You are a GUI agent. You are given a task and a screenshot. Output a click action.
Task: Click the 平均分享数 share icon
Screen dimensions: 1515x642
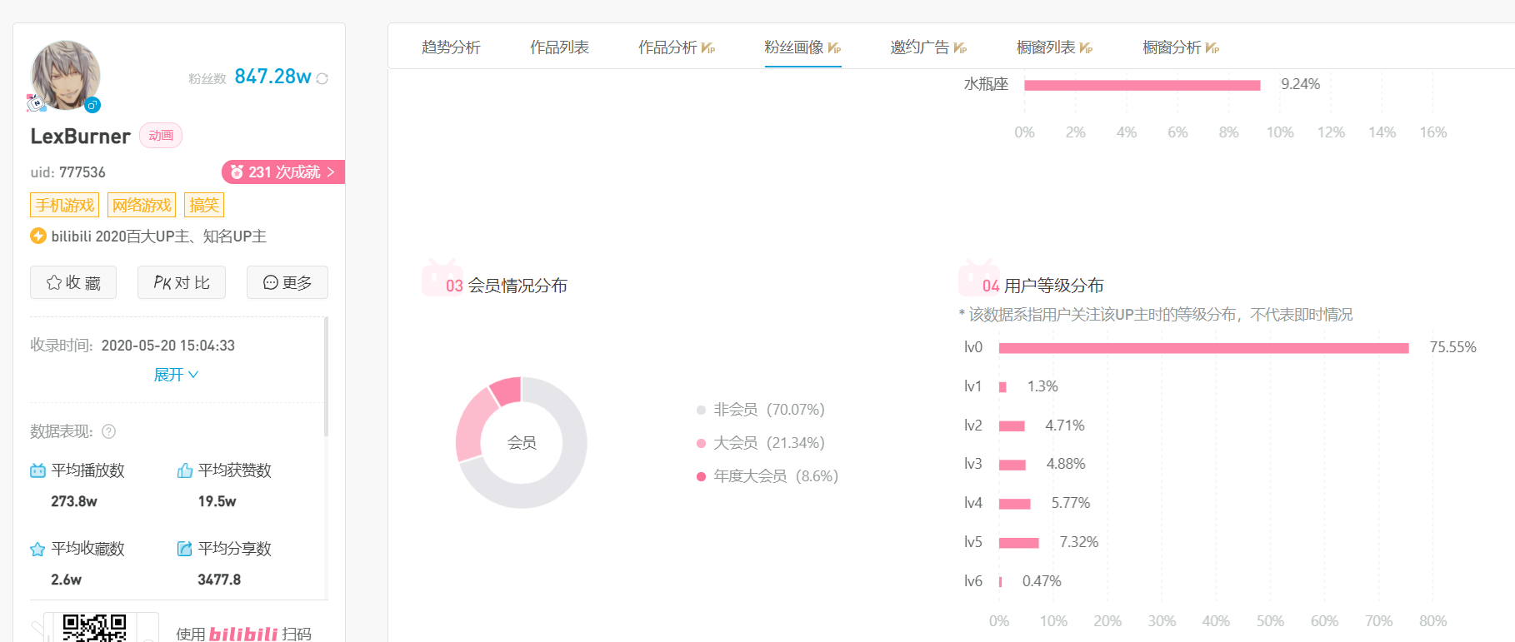[x=185, y=549]
